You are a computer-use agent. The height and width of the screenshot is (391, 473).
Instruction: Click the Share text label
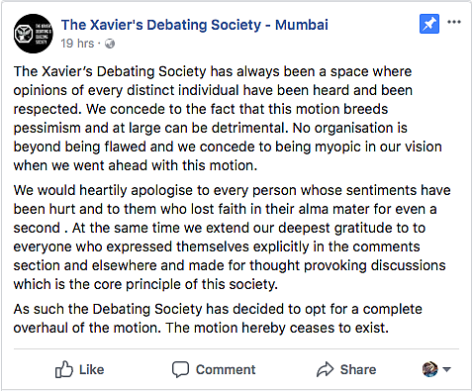[358, 369]
